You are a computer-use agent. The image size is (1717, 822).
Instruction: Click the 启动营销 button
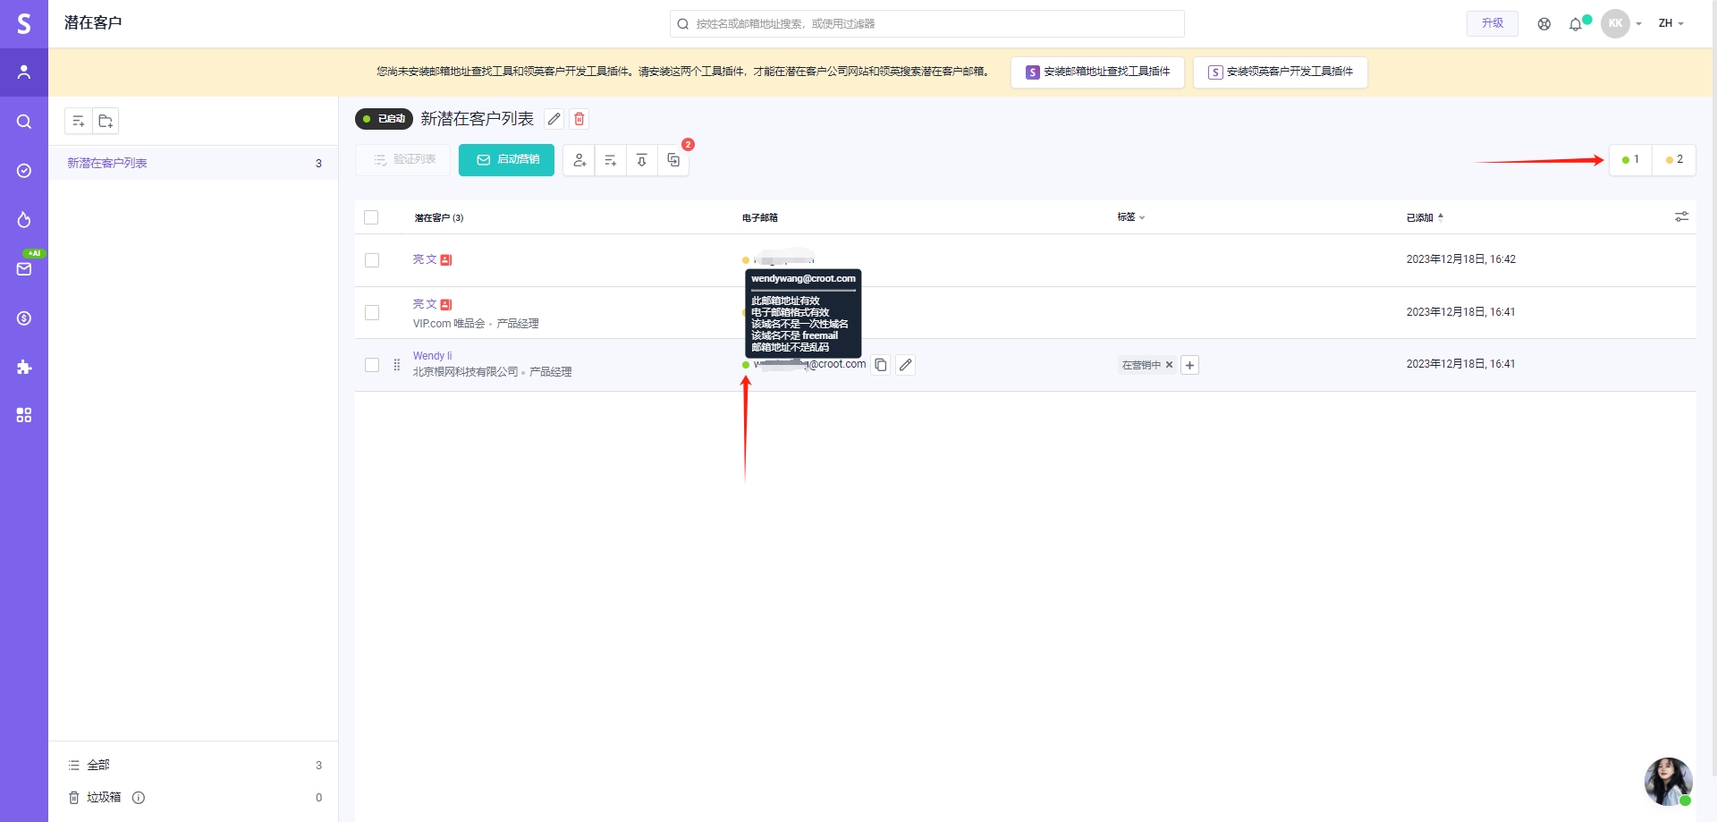click(x=506, y=160)
